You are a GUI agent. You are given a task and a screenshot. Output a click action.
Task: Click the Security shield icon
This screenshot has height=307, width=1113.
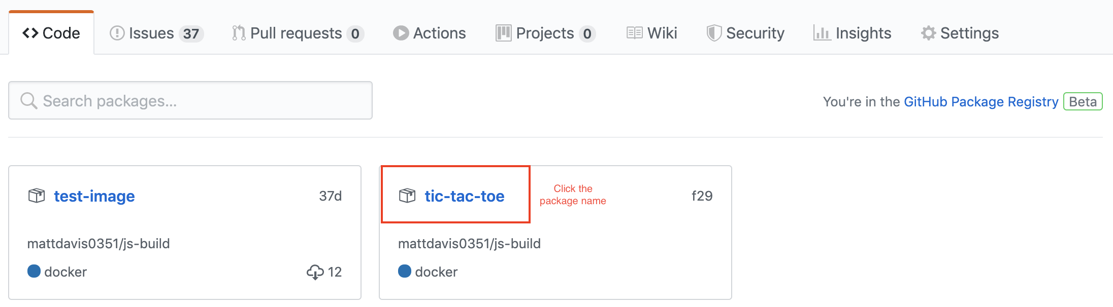point(714,33)
